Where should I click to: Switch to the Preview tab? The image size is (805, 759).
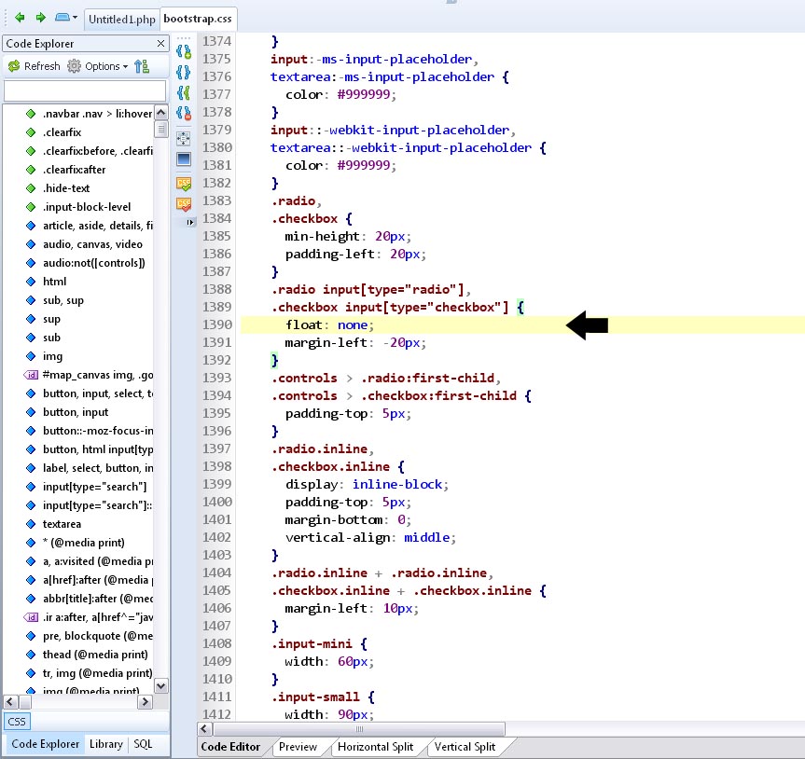point(298,747)
